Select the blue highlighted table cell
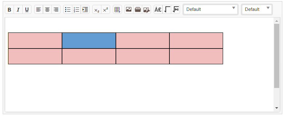The width and height of the screenshot is (285, 119). click(x=89, y=41)
